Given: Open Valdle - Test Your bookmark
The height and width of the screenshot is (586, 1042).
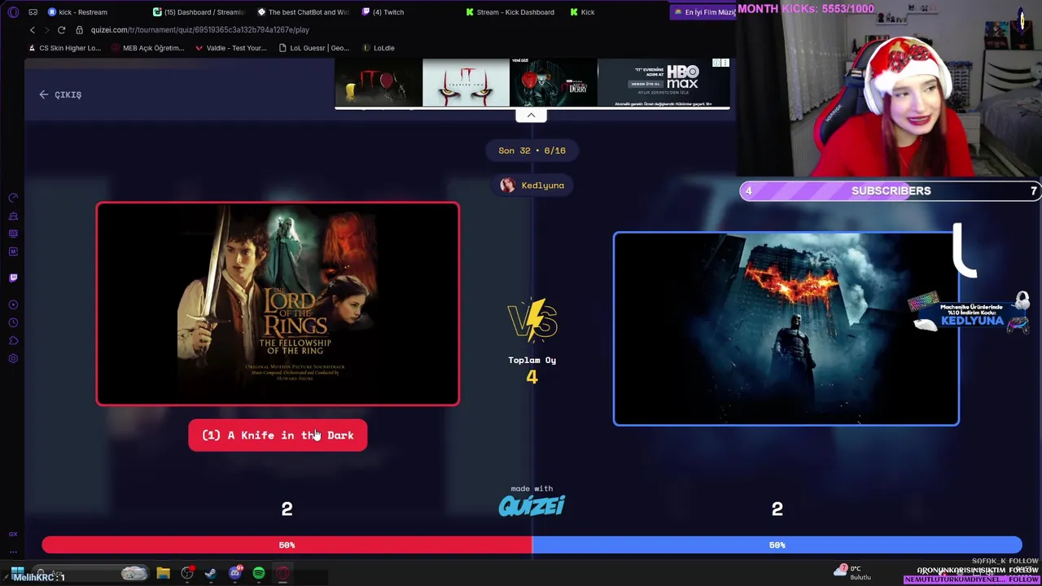Looking at the screenshot, I should point(230,48).
